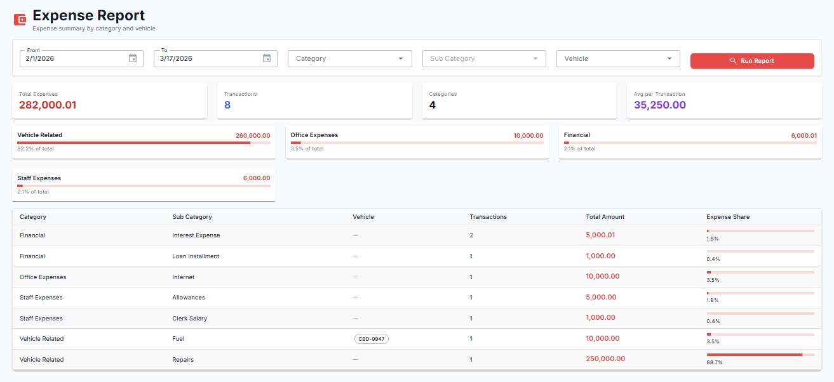This screenshot has width=834, height=382.
Task: Open the Sub Category dropdown
Action: [x=483, y=58]
